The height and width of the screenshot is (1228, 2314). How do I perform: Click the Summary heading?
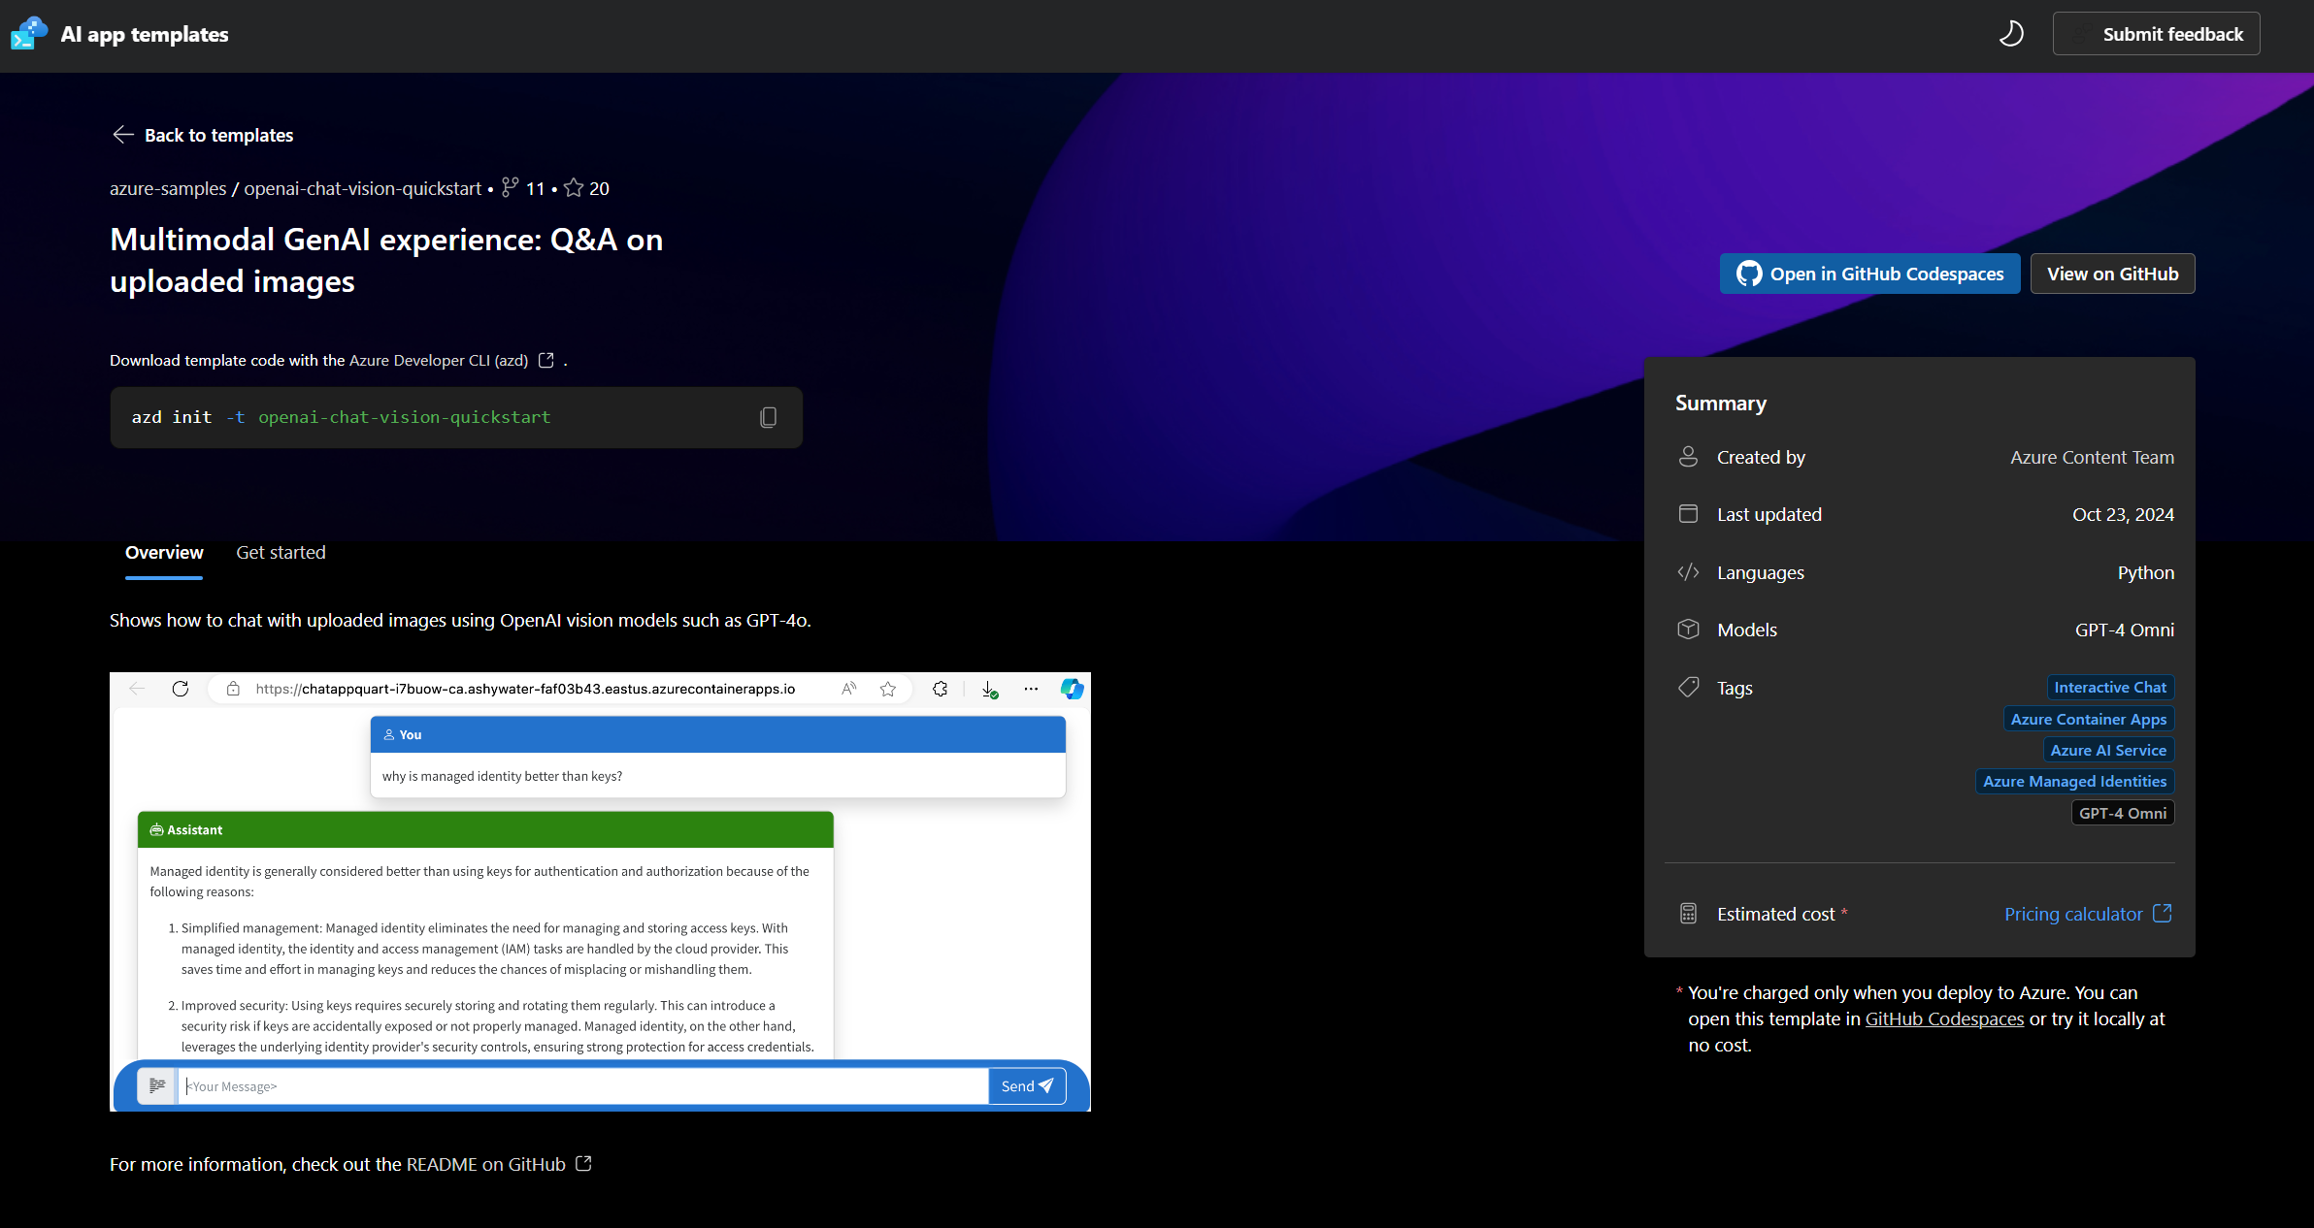[1721, 403]
